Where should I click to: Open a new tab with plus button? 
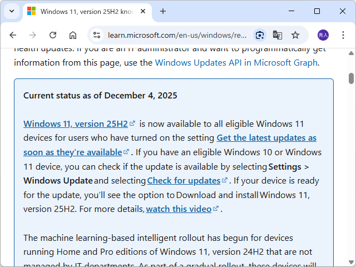point(163,11)
